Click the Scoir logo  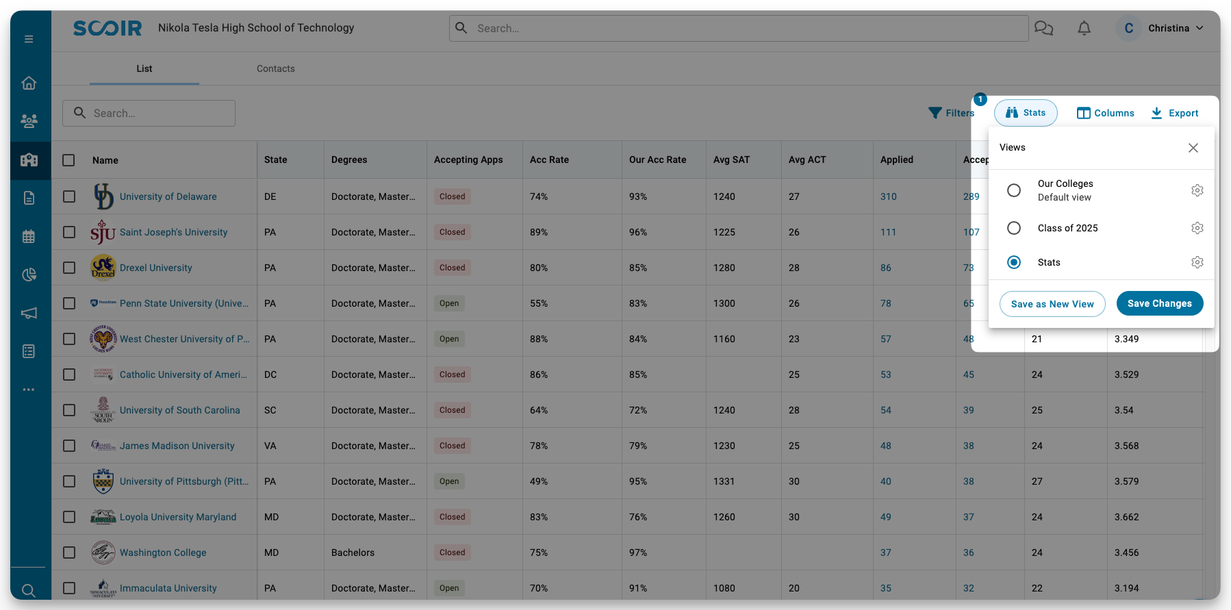click(107, 28)
